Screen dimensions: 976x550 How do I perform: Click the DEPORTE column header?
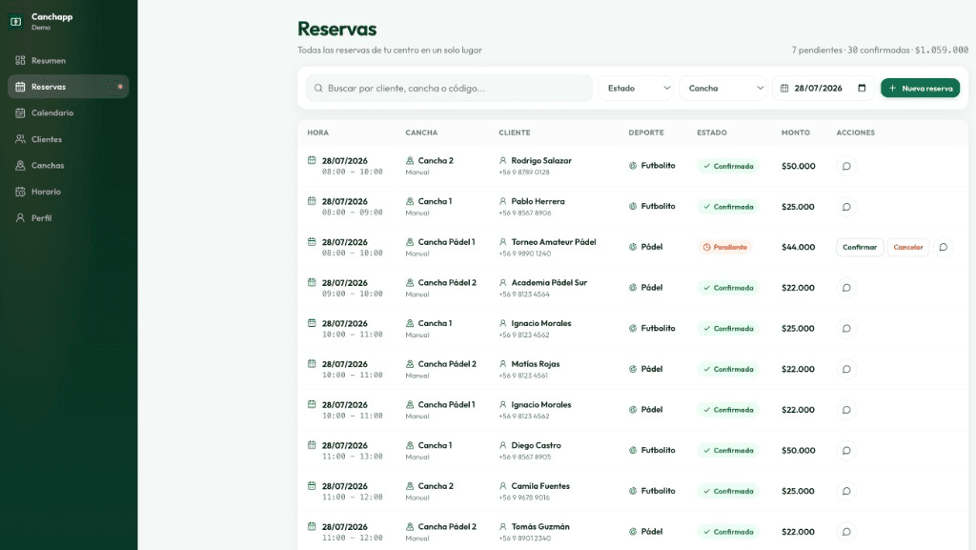click(646, 132)
